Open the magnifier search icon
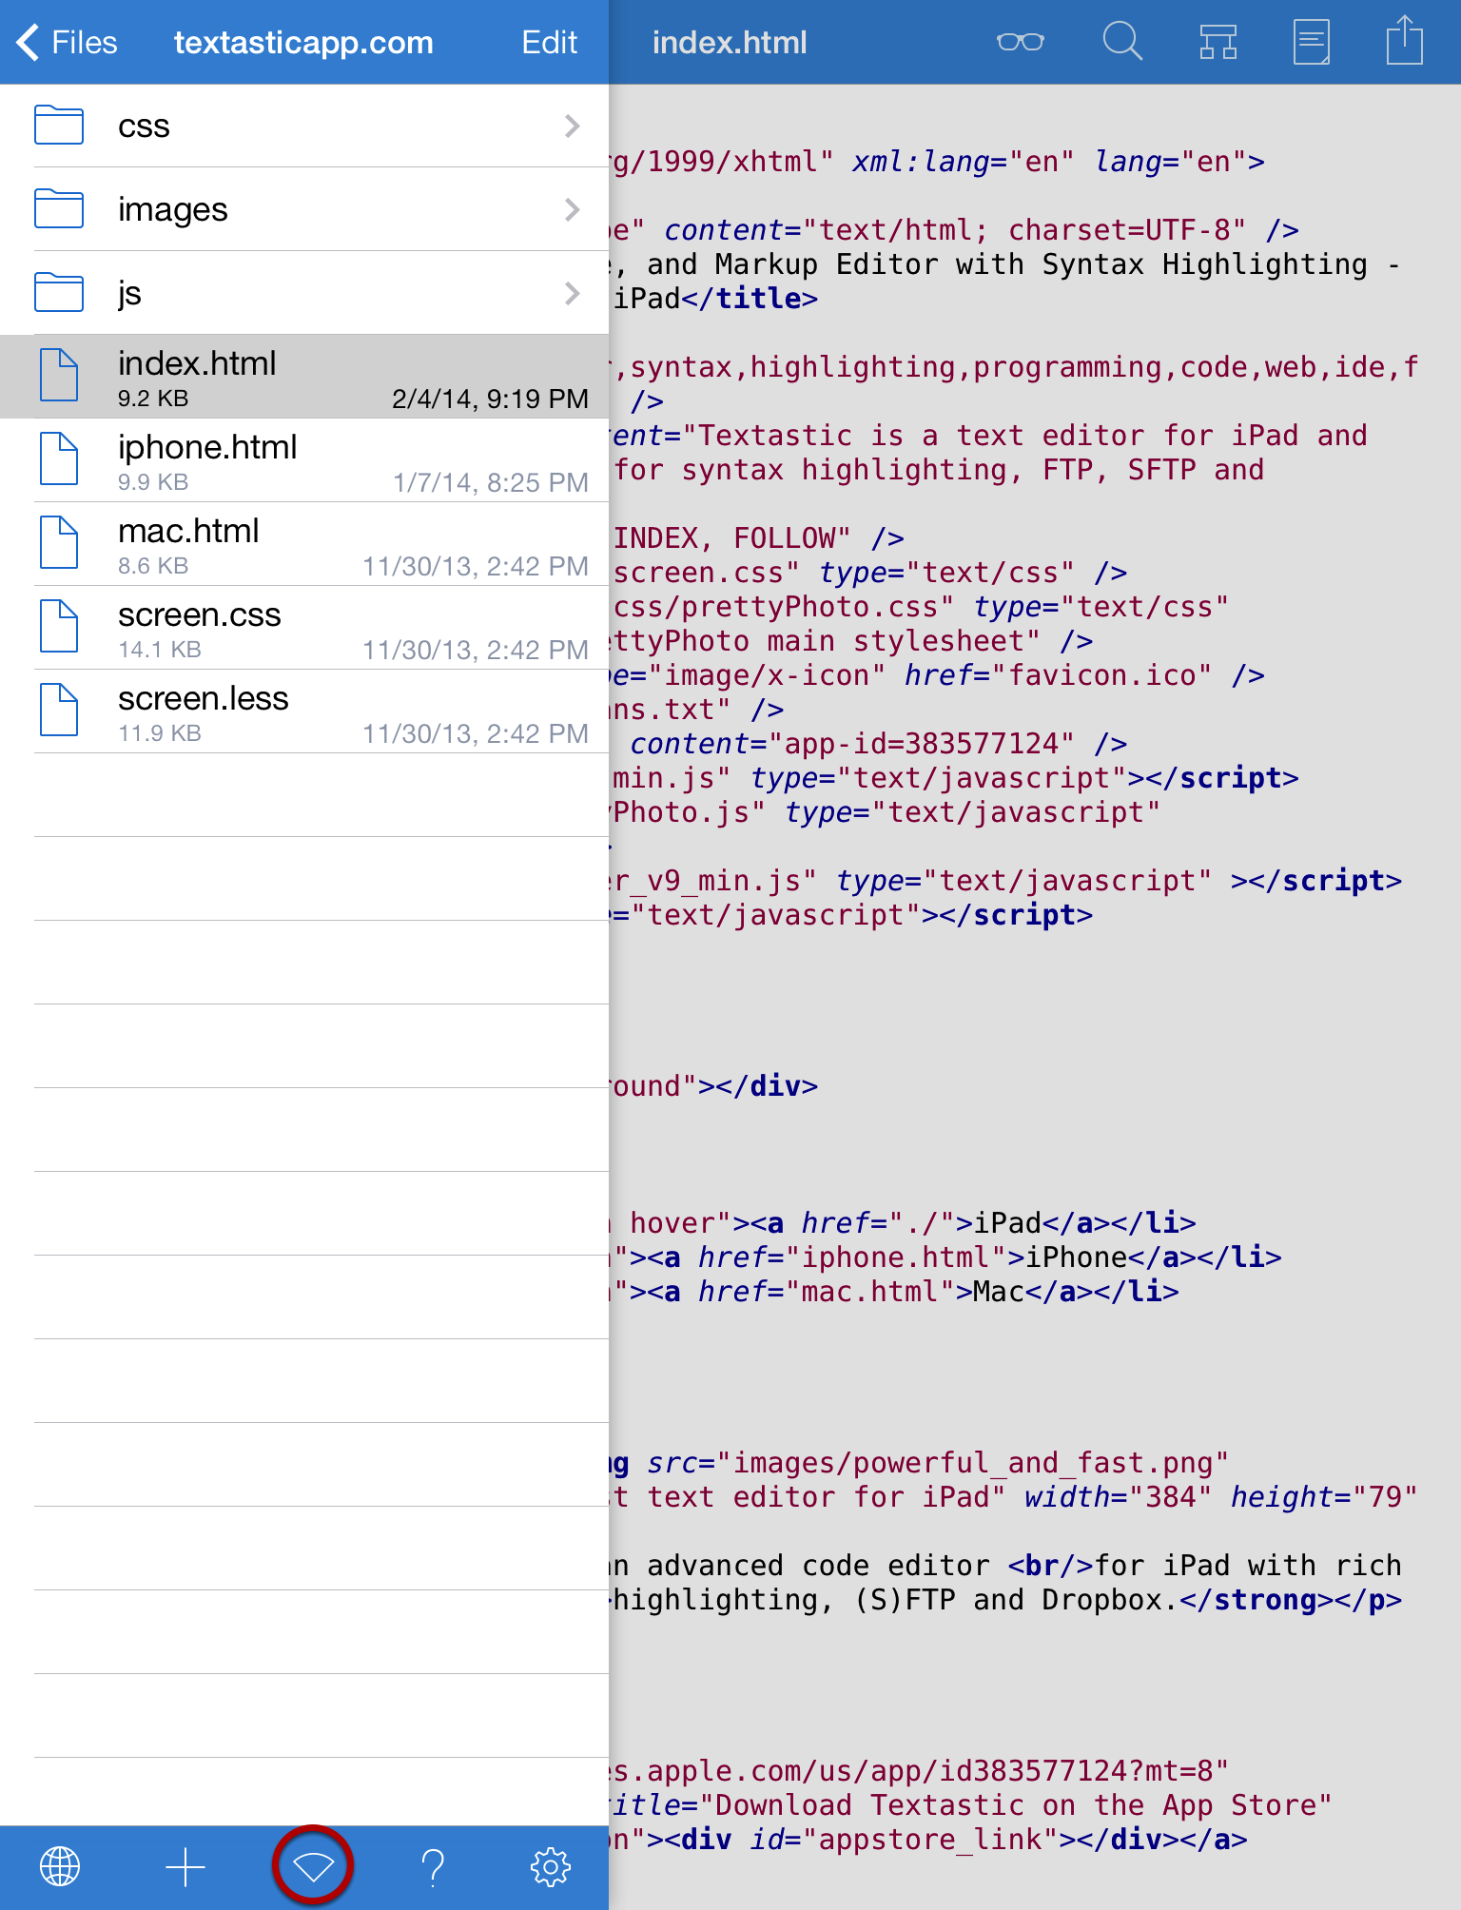Image resolution: width=1461 pixels, height=1910 pixels. (x=1121, y=42)
